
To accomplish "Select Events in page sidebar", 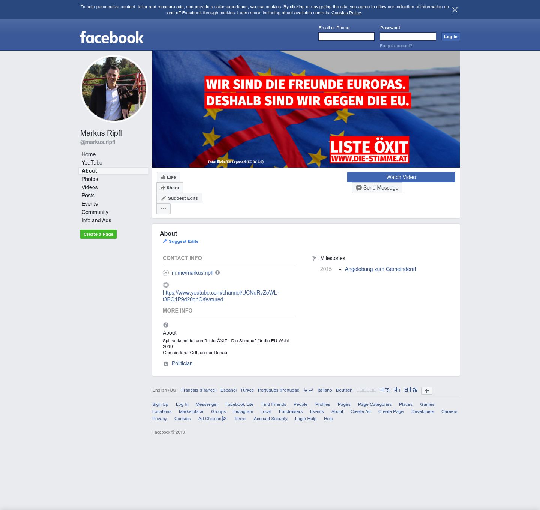I will tap(90, 204).
